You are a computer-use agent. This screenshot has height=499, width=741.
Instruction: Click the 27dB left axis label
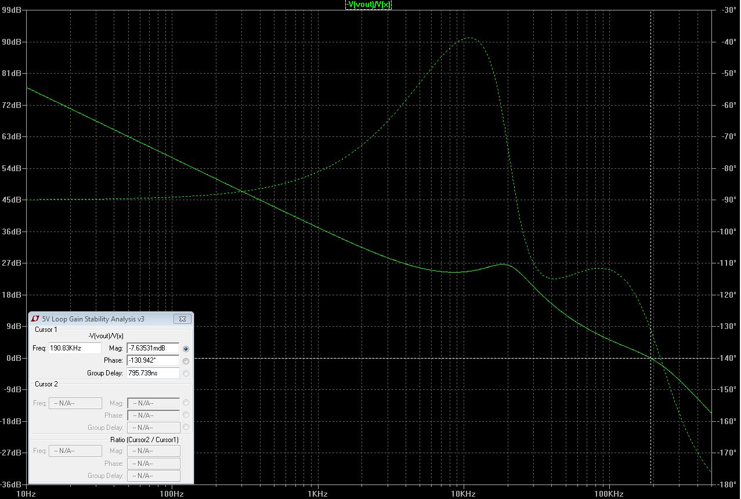pyautogui.click(x=12, y=263)
